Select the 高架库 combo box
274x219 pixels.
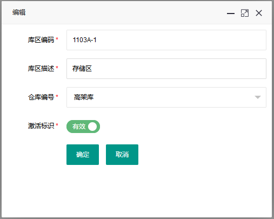click(166, 97)
